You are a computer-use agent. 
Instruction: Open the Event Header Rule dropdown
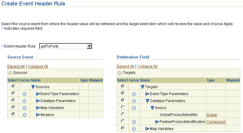89,46
